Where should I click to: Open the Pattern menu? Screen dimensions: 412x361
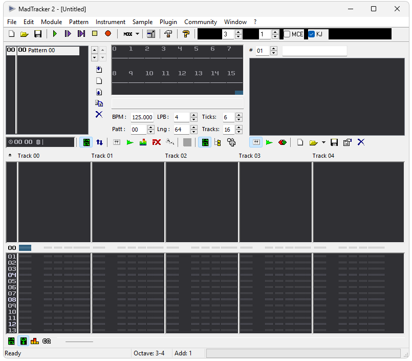pos(79,22)
